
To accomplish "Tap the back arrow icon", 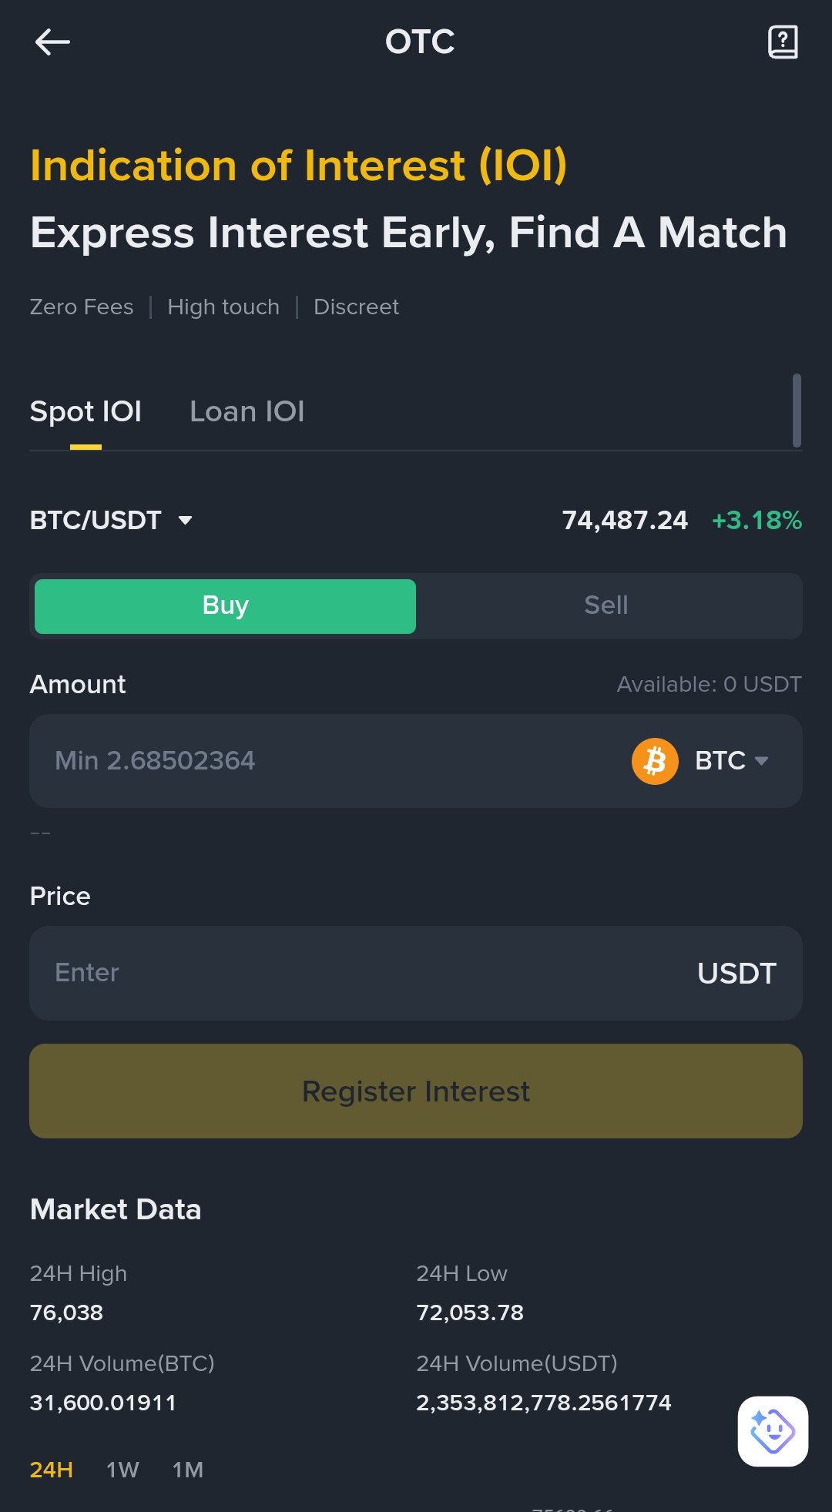I will [52, 42].
